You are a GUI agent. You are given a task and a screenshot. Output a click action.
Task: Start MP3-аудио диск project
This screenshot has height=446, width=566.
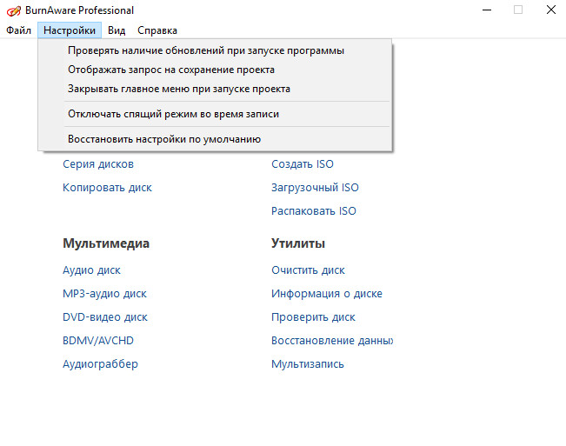(104, 294)
